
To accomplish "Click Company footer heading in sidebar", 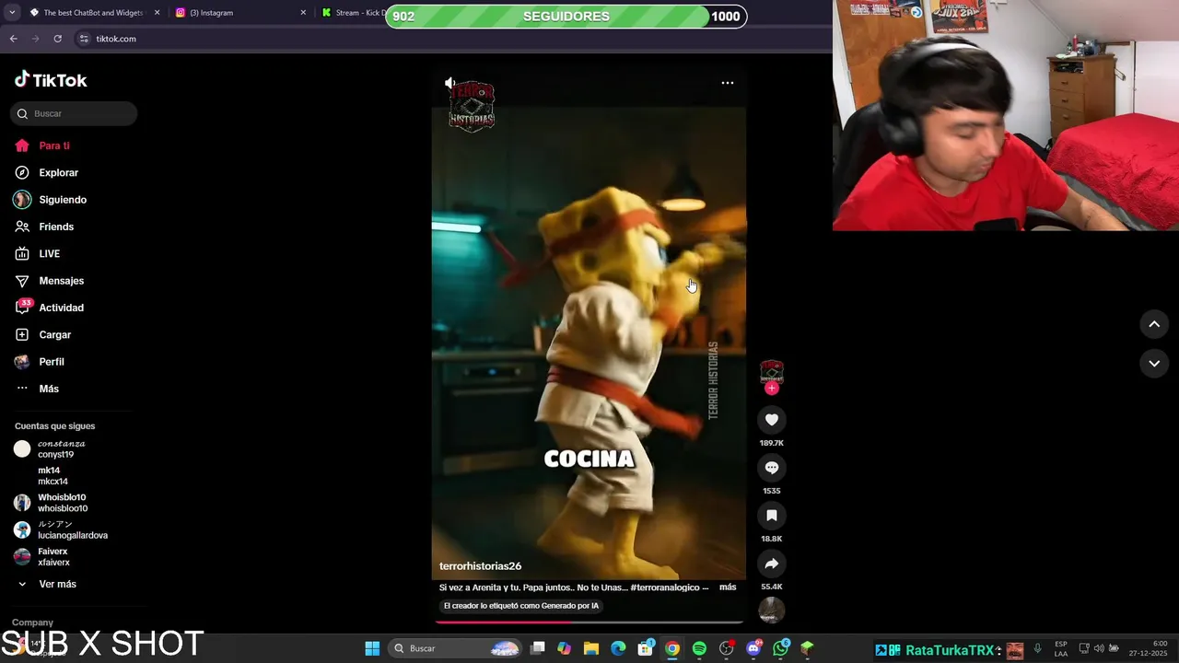I will [x=32, y=622].
